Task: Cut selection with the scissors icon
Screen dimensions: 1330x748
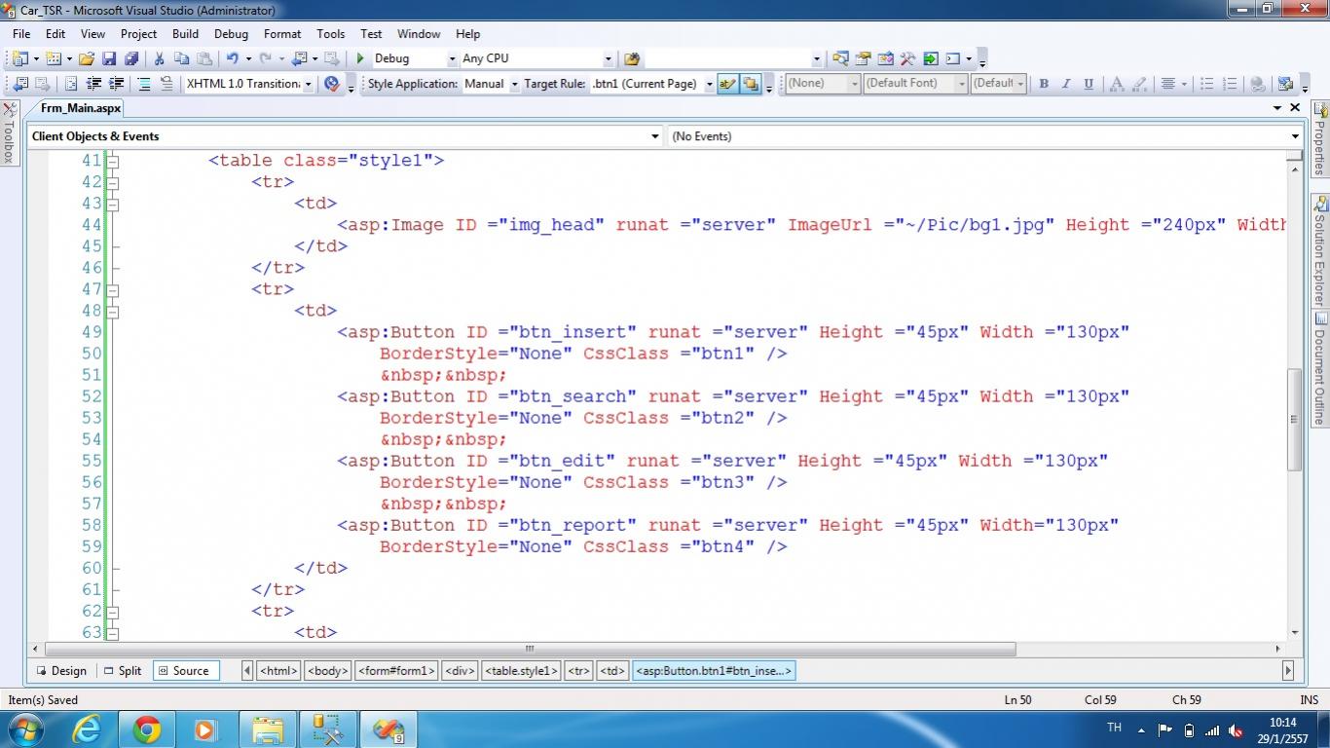Action: click(159, 58)
